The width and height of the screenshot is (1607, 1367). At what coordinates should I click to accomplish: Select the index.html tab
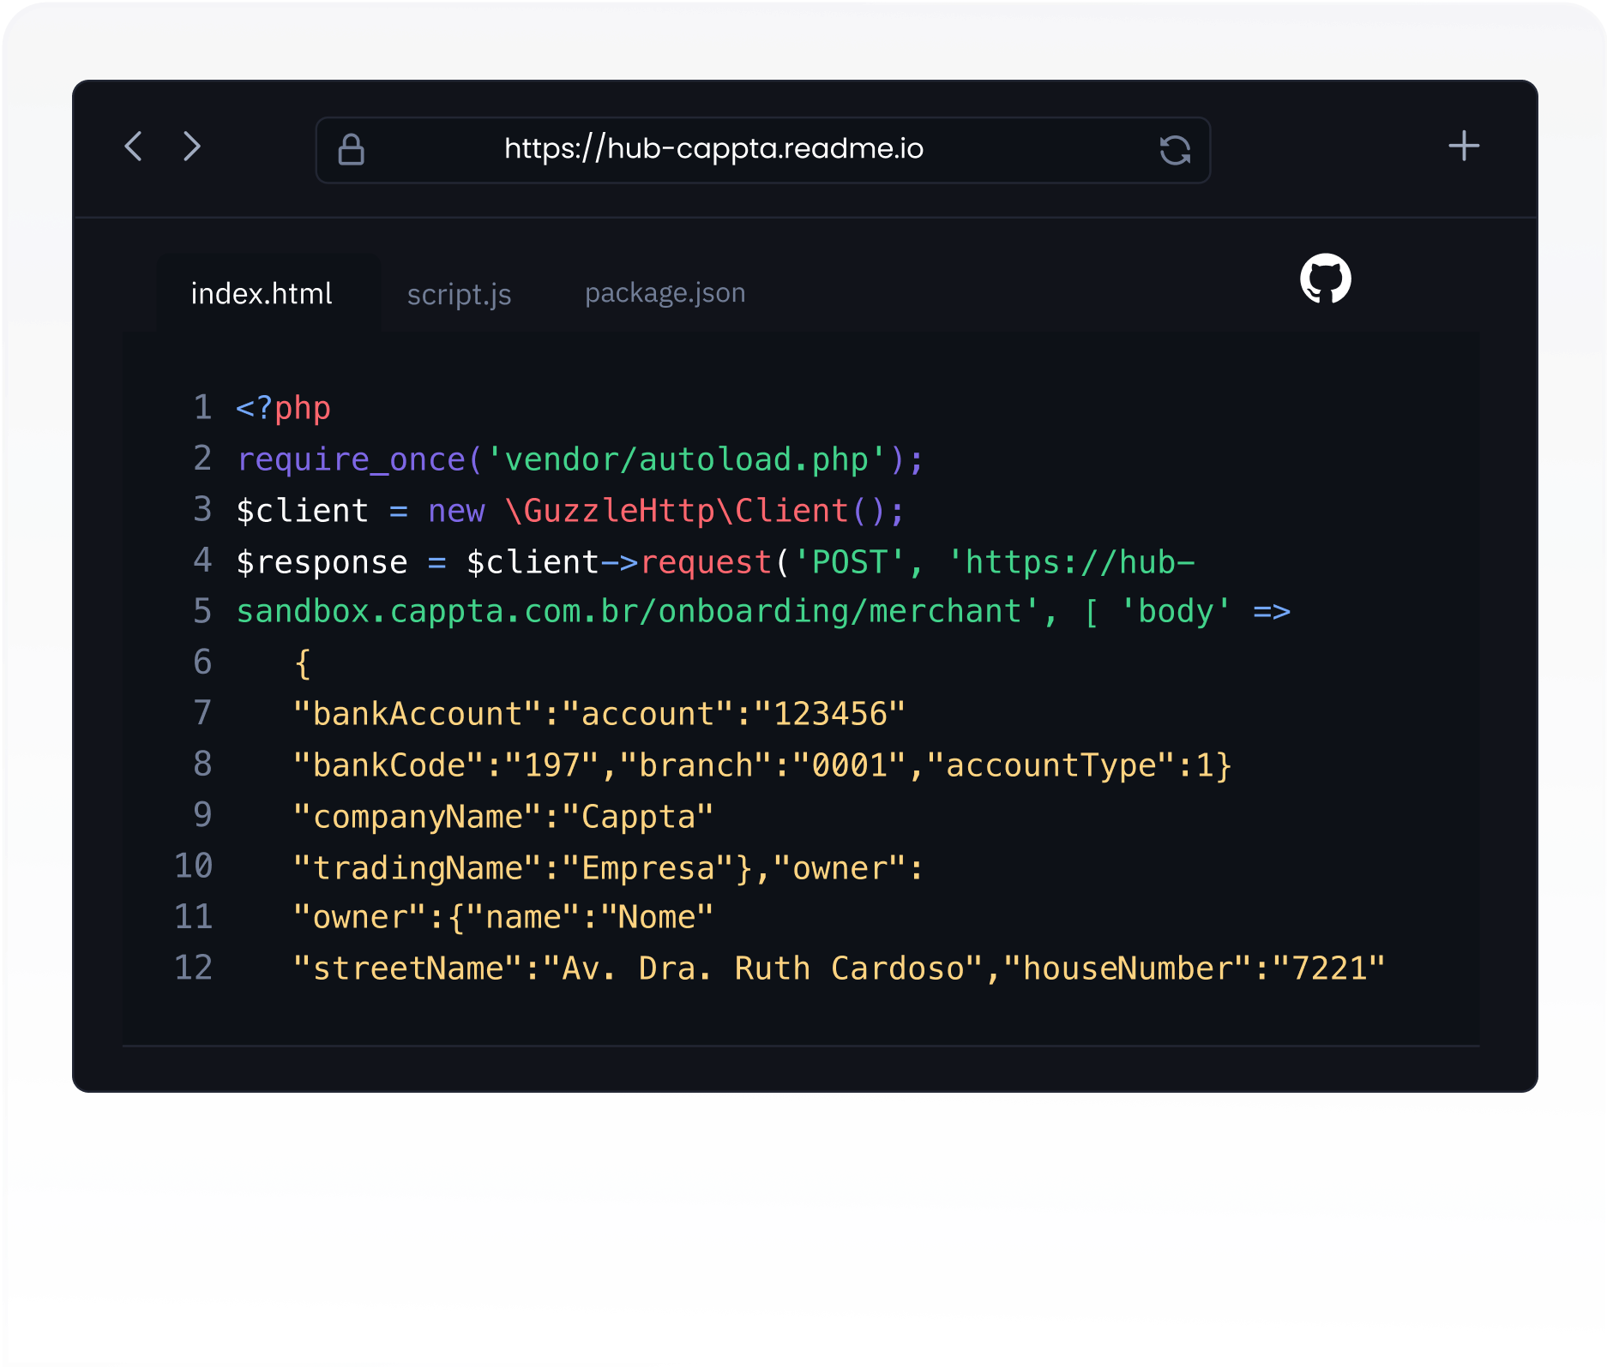[x=262, y=294]
